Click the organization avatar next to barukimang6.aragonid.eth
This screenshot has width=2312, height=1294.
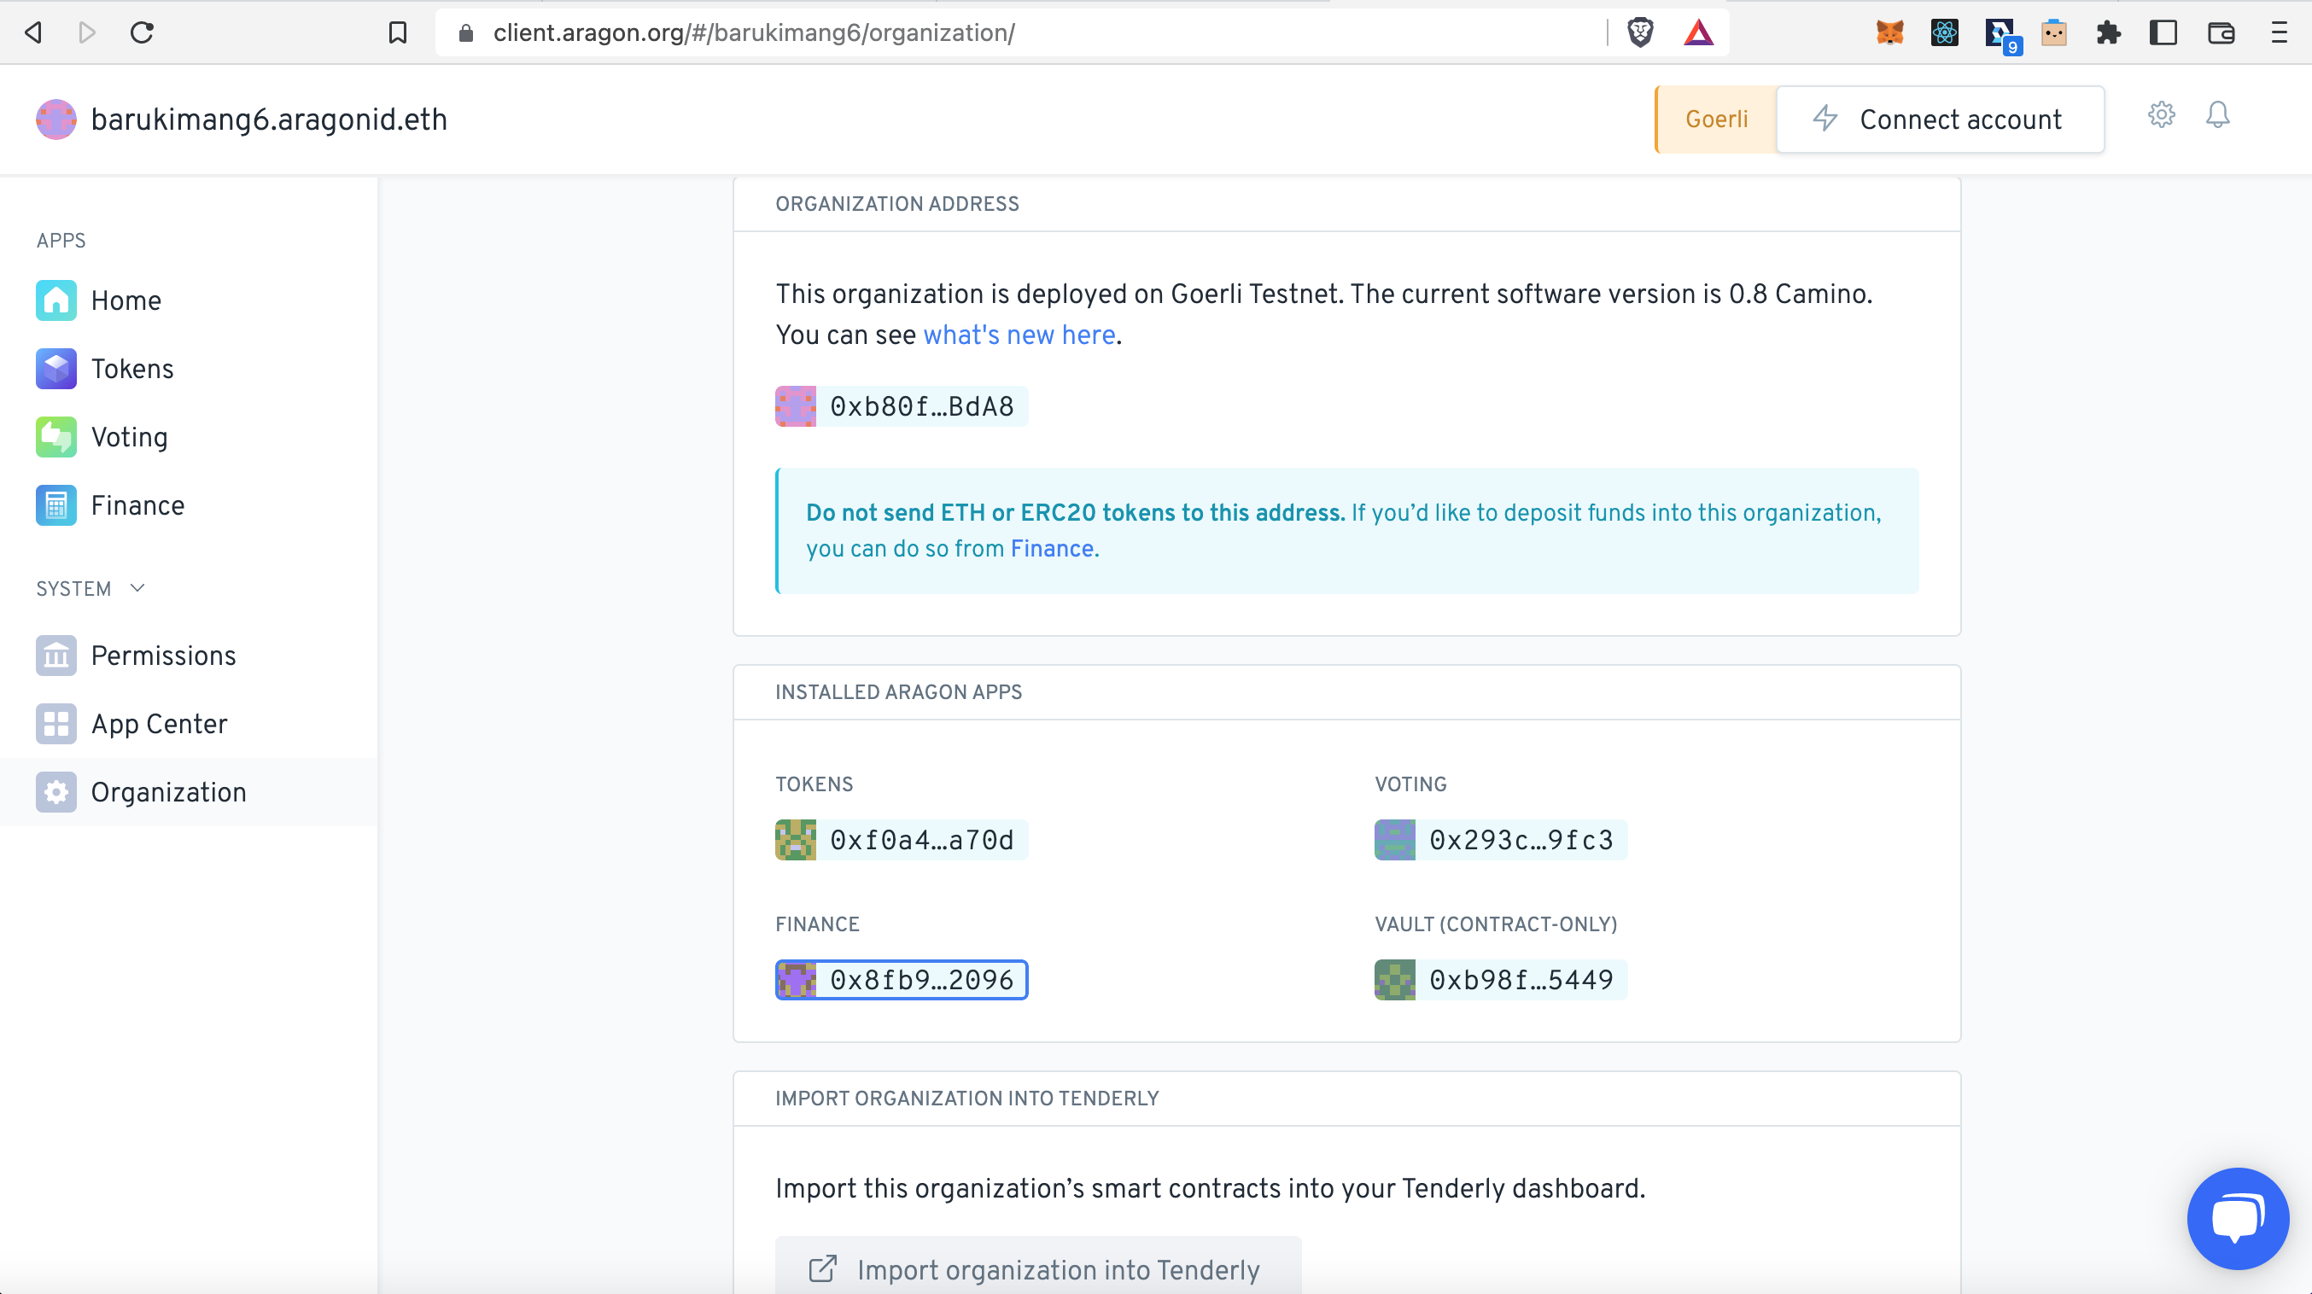coord(55,119)
